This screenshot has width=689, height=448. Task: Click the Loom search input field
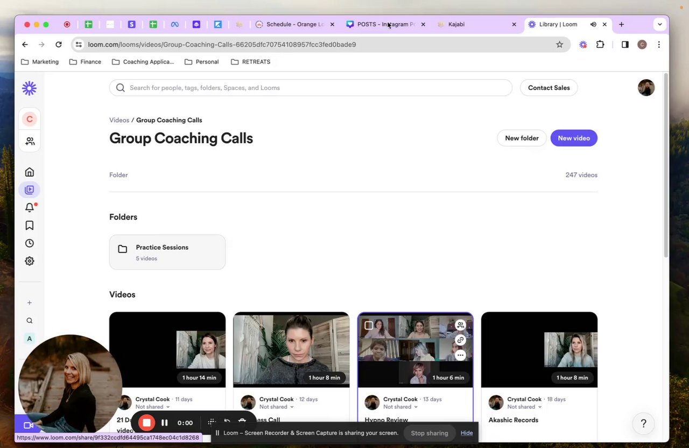tap(311, 88)
